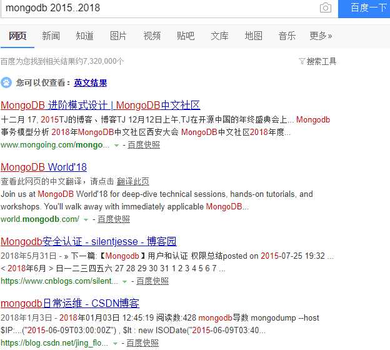This screenshot has height=350, width=390.
Task: Open result mongodb日常运维 - CSDN博客
Action: 70,303
